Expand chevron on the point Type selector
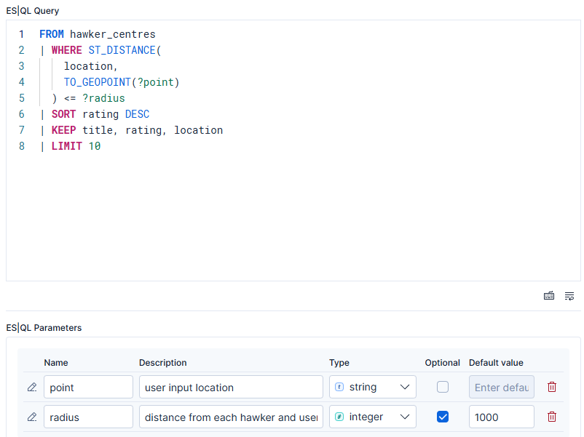The height and width of the screenshot is (437, 584). (x=404, y=387)
